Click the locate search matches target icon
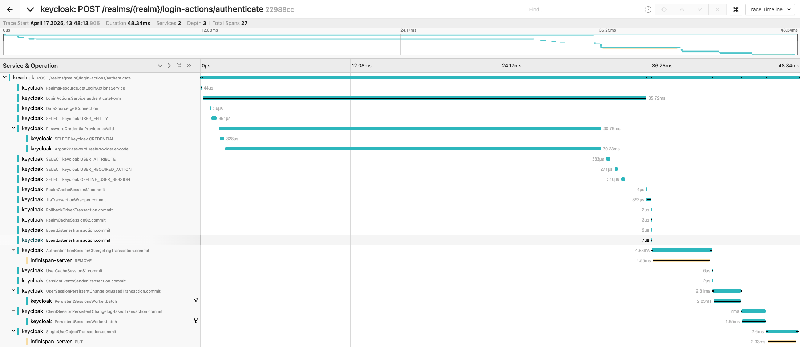 coord(664,9)
